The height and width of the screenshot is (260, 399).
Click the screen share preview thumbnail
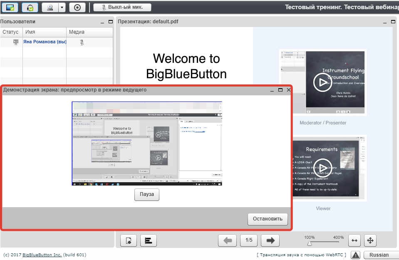click(147, 144)
